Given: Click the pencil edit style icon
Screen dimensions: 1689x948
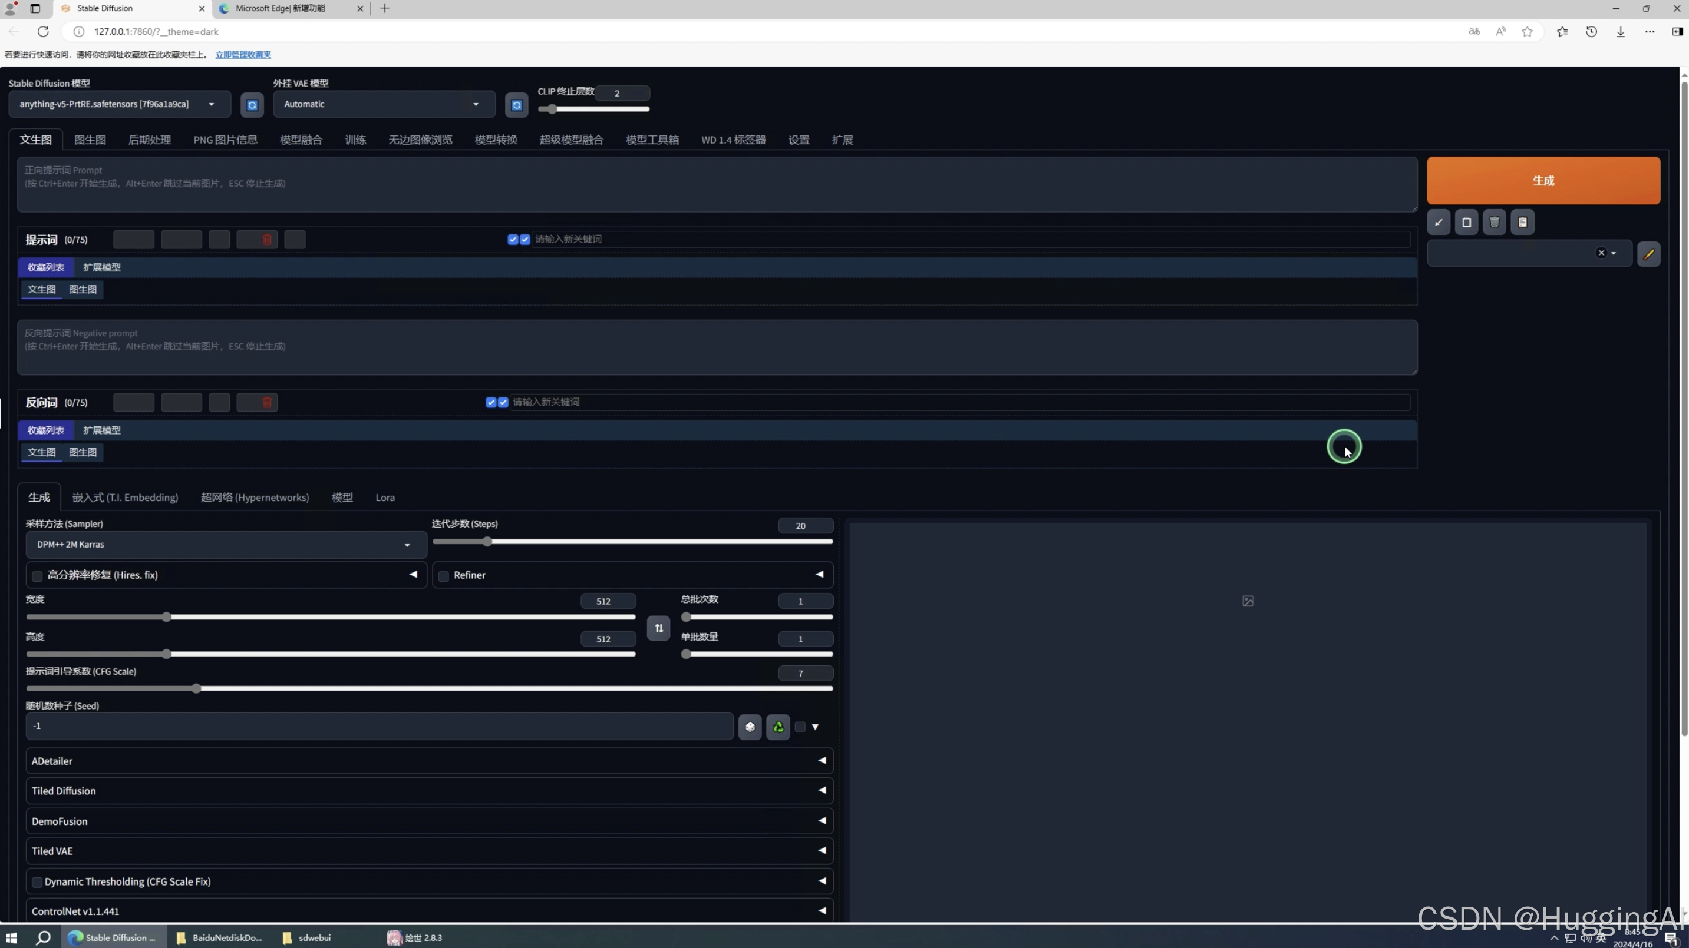Looking at the screenshot, I should pyautogui.click(x=1648, y=254).
